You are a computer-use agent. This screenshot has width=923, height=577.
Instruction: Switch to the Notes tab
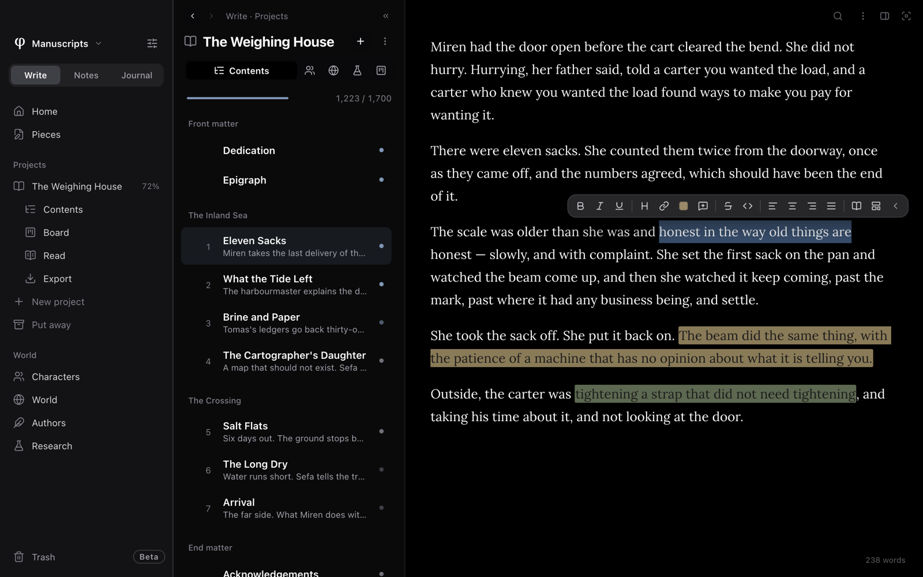(86, 75)
